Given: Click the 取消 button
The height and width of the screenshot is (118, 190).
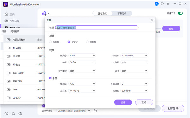Looking at the screenshot, I should [144, 102].
